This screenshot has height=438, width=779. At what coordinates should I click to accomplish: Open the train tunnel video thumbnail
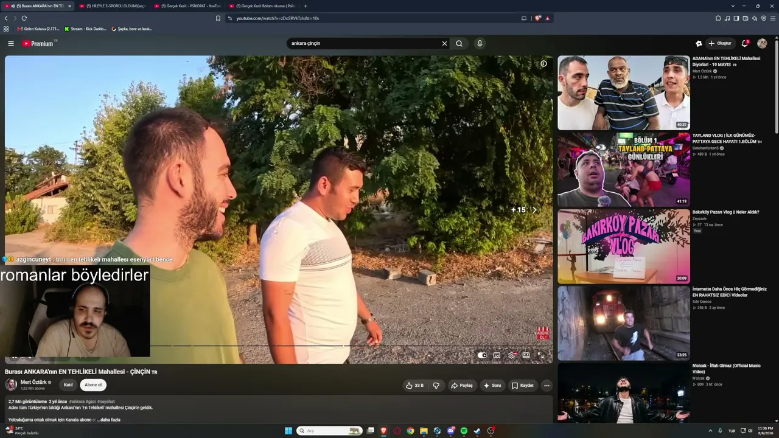tap(624, 323)
